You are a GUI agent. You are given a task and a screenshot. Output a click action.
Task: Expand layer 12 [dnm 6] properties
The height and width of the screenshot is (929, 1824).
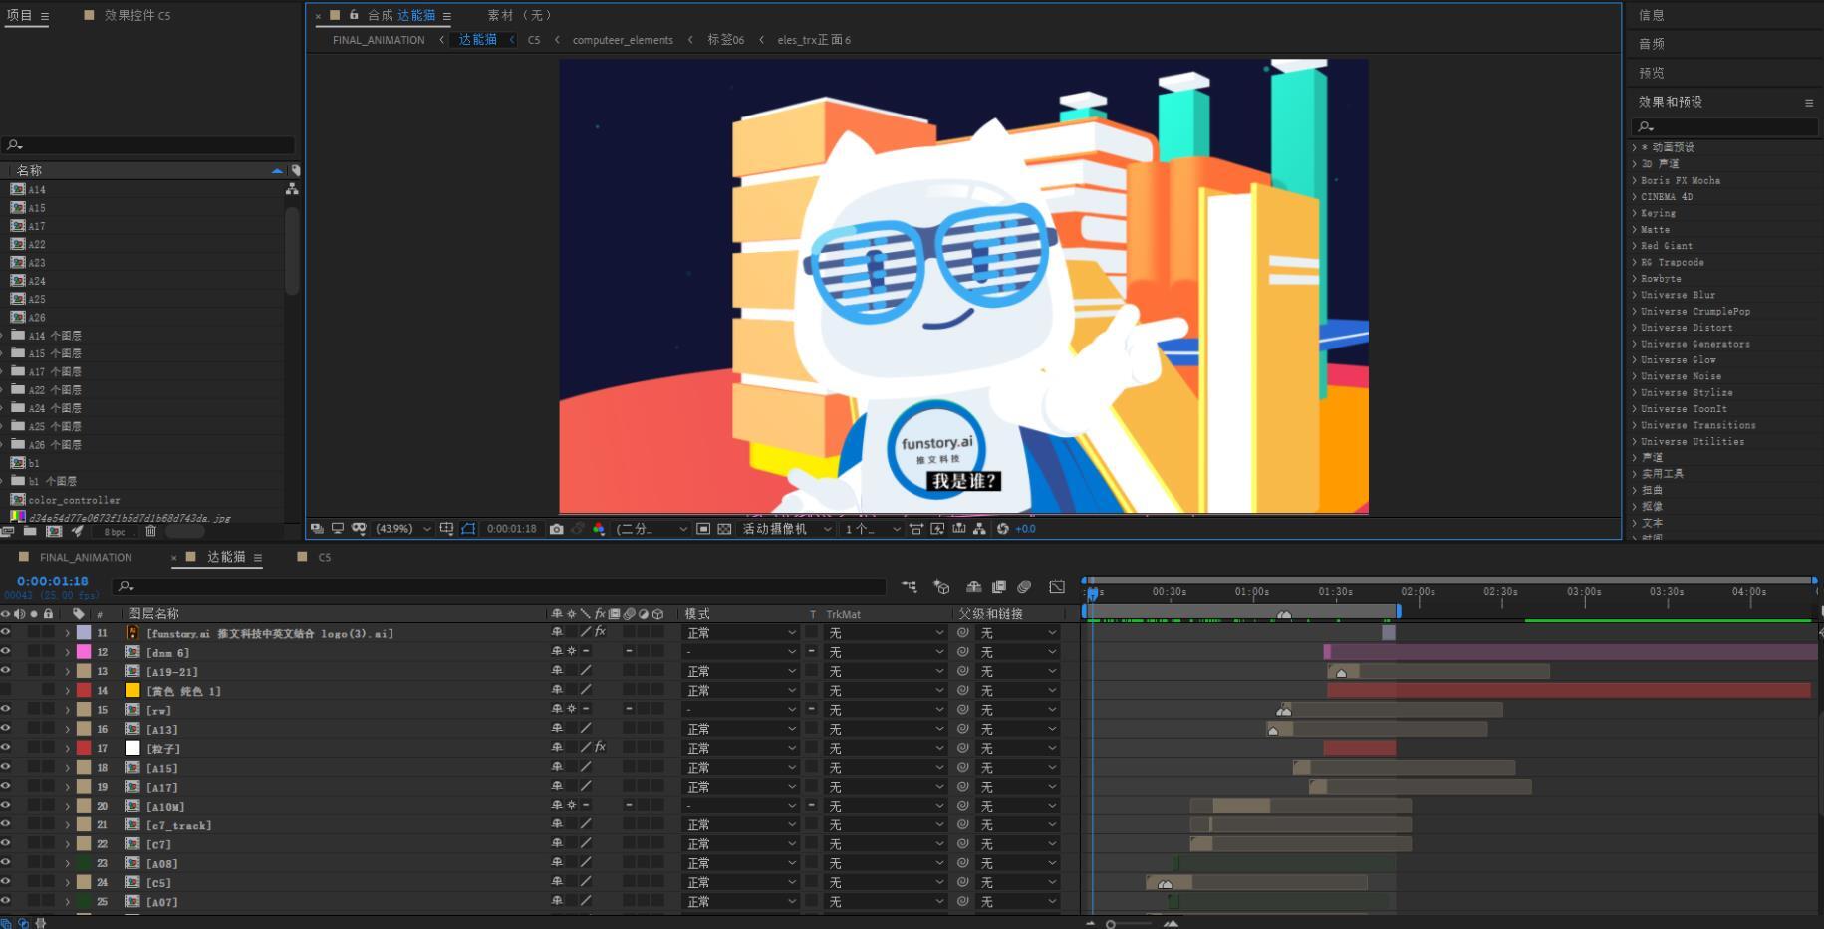(68, 653)
